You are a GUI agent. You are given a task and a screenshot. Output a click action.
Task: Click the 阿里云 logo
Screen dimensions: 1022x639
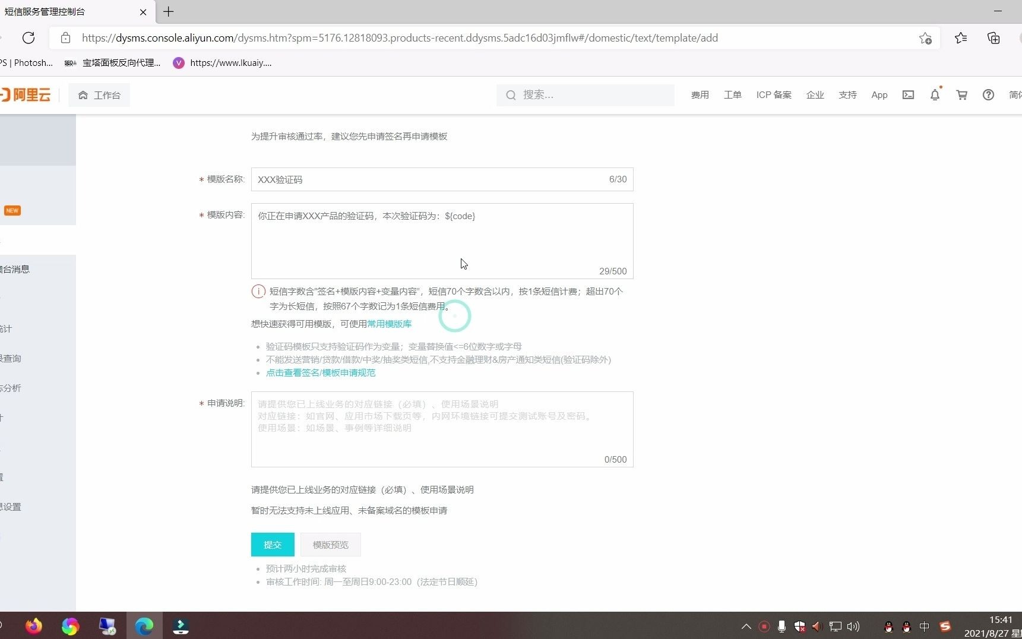26,95
